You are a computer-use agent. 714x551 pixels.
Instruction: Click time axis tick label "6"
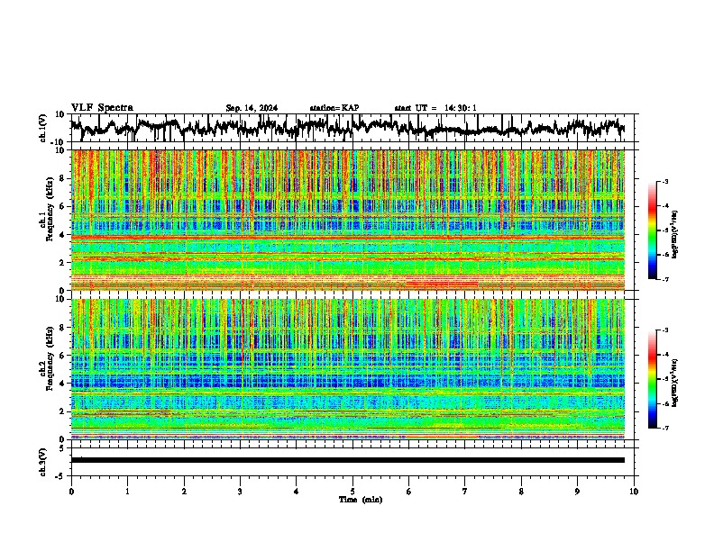pos(409,492)
